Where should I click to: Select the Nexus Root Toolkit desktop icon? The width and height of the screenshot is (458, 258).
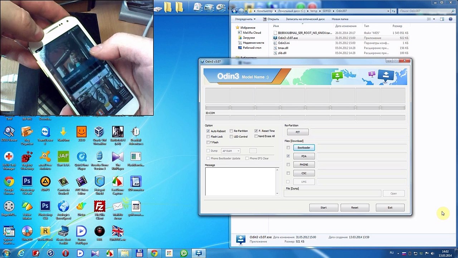point(63,235)
